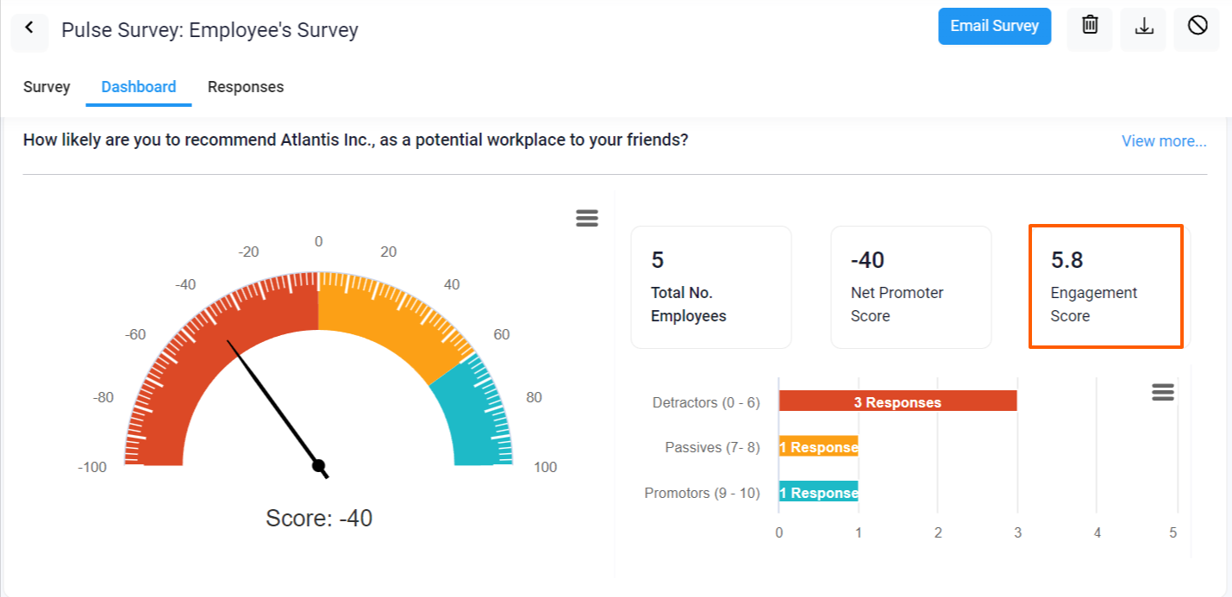Image resolution: width=1232 pixels, height=597 pixels.
Task: Select the Detractors (0 - 6) axis label
Action: pyautogui.click(x=705, y=401)
